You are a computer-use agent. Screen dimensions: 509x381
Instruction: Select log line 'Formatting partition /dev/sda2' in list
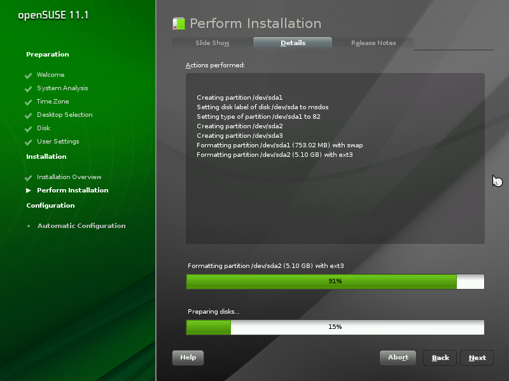pyautogui.click(x=275, y=155)
